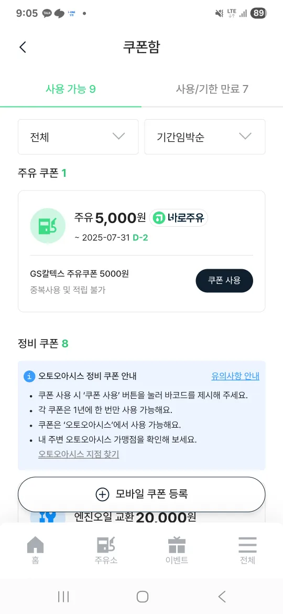
Task: Tap the green fuel pump coupon icon
Action: pos(48,226)
